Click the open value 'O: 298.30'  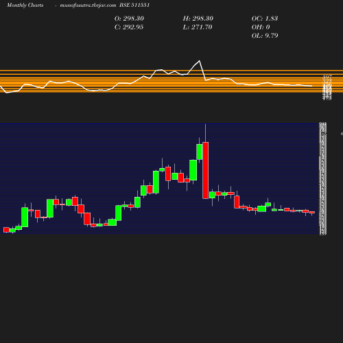pos(129,19)
